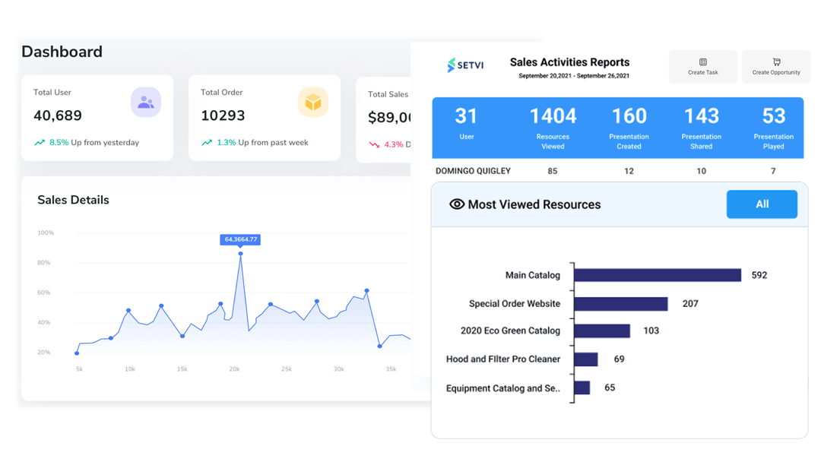Click the Special Order Website bar
821x462 pixels.
[622, 302]
